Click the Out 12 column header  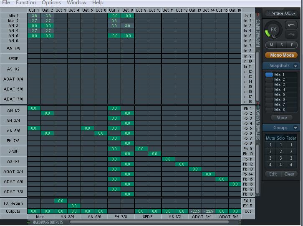182,10
